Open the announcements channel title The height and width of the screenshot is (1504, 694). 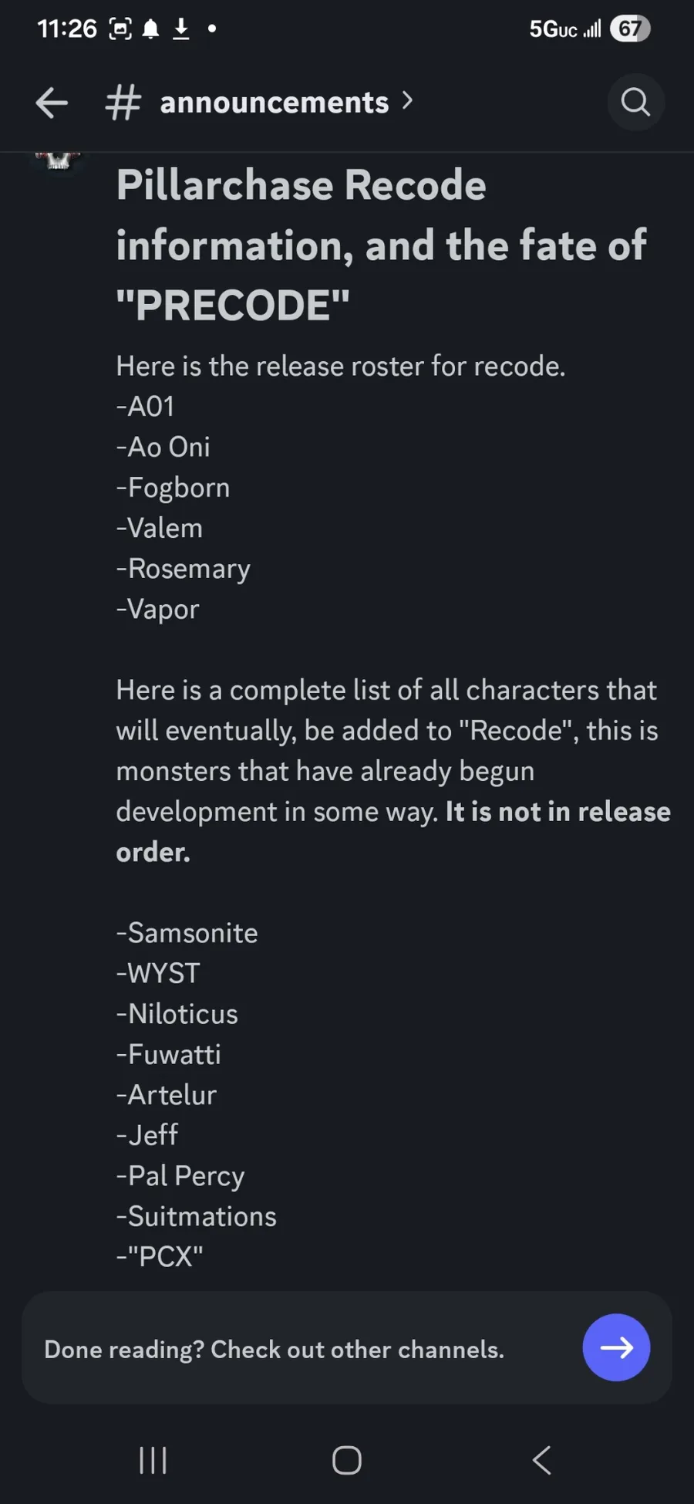(x=274, y=103)
